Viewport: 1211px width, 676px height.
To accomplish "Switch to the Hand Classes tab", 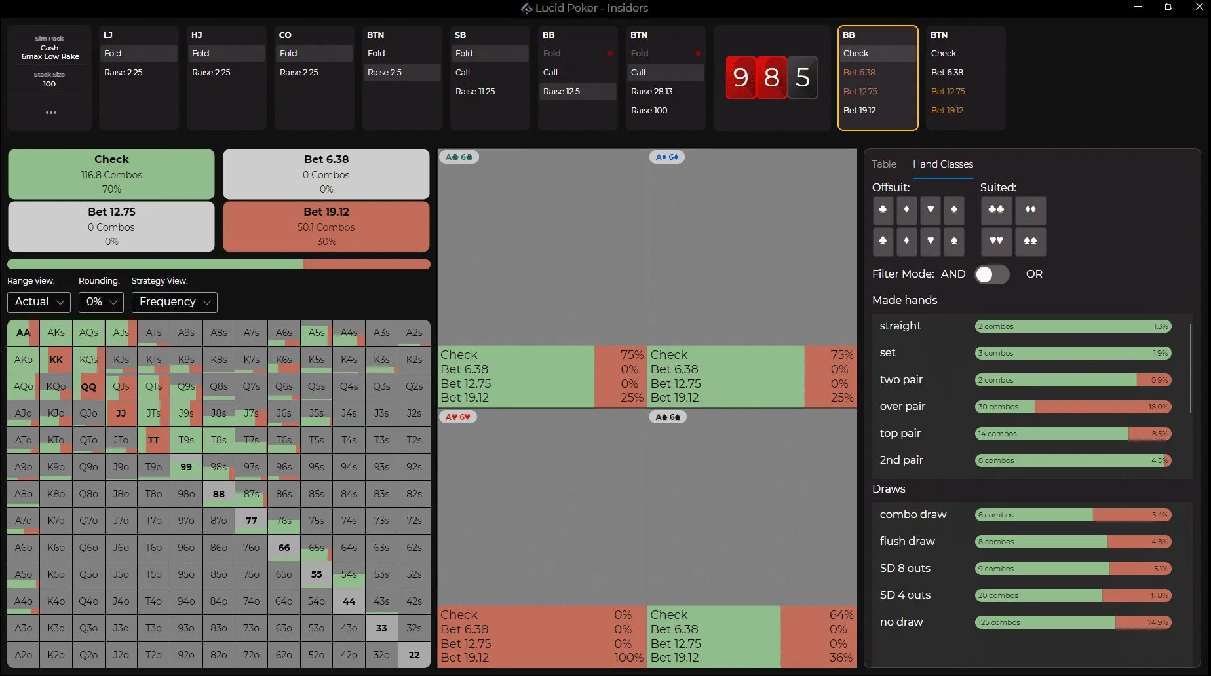I will pyautogui.click(x=942, y=164).
